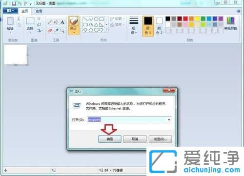Pick the Oval shape in gallery
This screenshot has width=244, height=176.
pos(96,19)
